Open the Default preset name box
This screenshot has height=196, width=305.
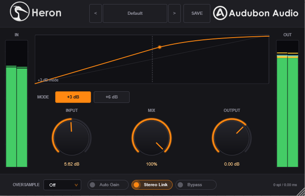(135, 13)
